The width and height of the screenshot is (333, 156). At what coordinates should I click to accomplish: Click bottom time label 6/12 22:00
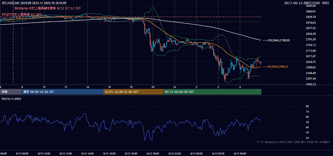175,153
